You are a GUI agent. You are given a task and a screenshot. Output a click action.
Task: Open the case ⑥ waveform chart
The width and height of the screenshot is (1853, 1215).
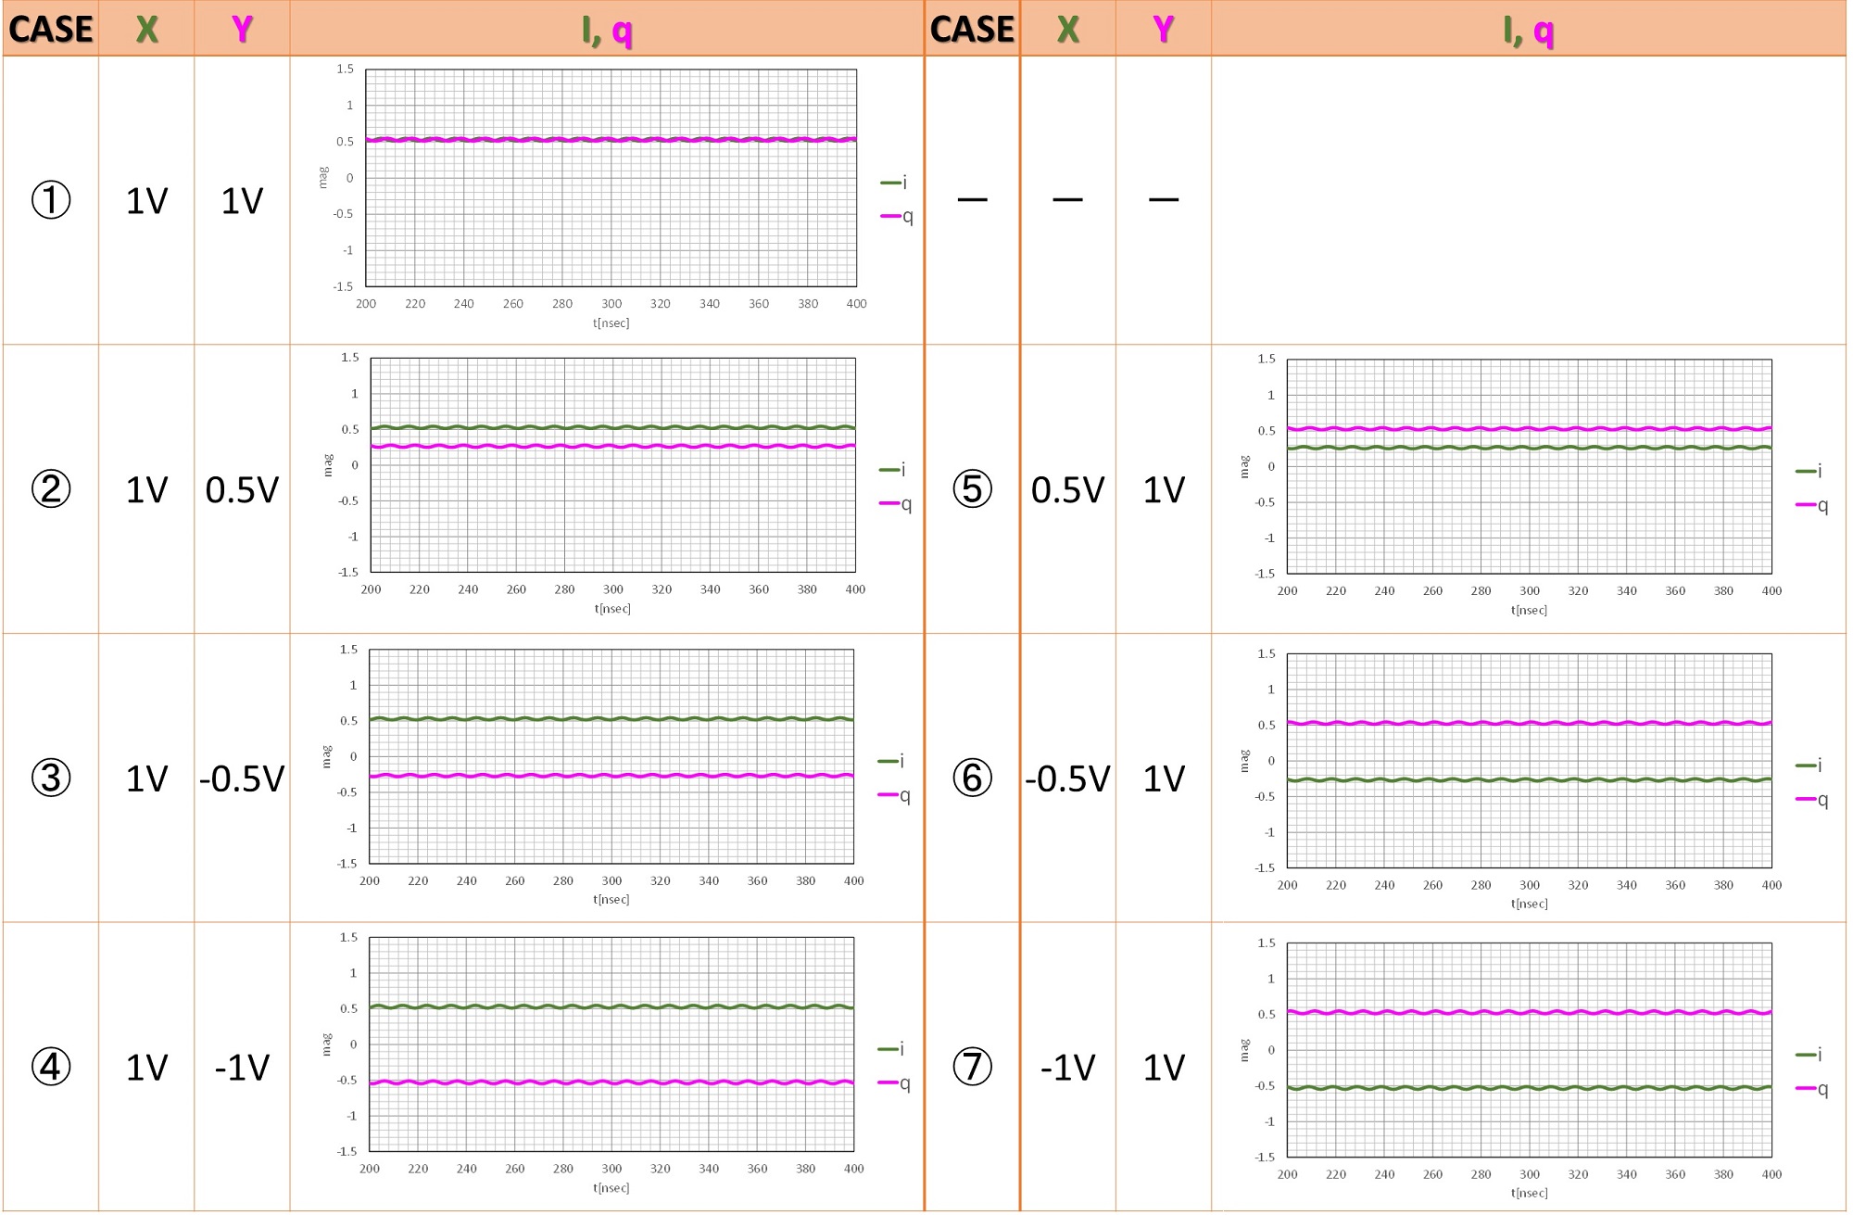(x=1529, y=761)
